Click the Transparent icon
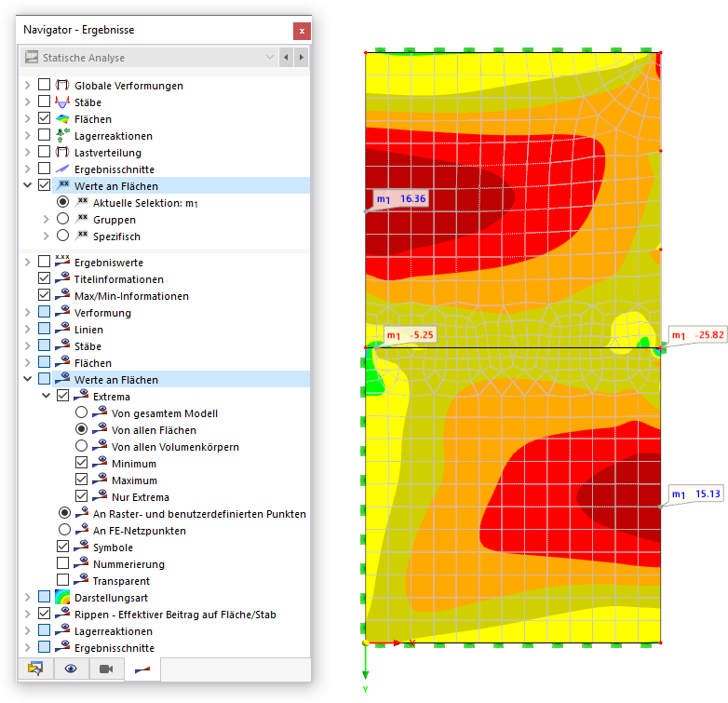Viewport: 728px width, 703px height. (81, 580)
